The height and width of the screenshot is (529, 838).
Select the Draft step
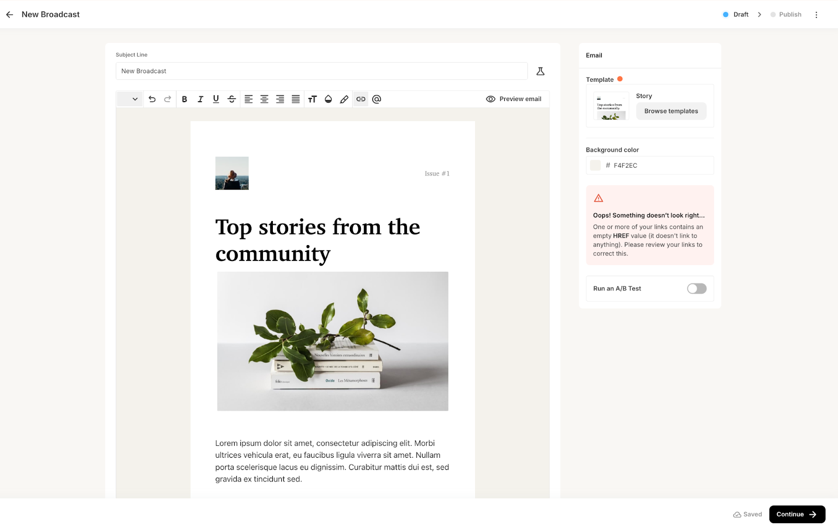(x=735, y=15)
